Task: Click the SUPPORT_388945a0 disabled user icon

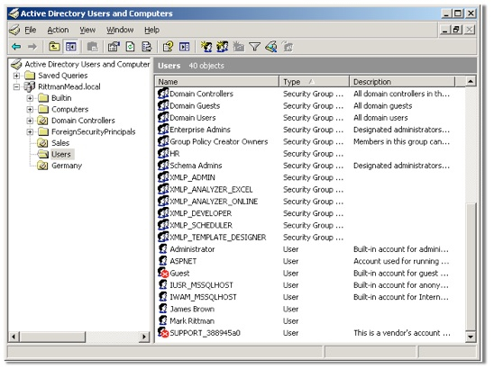Action: click(x=163, y=332)
